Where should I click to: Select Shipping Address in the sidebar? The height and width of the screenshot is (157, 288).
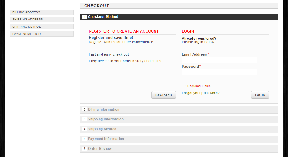pyautogui.click(x=41, y=20)
